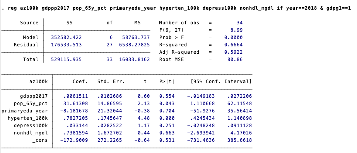Click the hyperten_100k t-value 4.48

tap(143, 118)
